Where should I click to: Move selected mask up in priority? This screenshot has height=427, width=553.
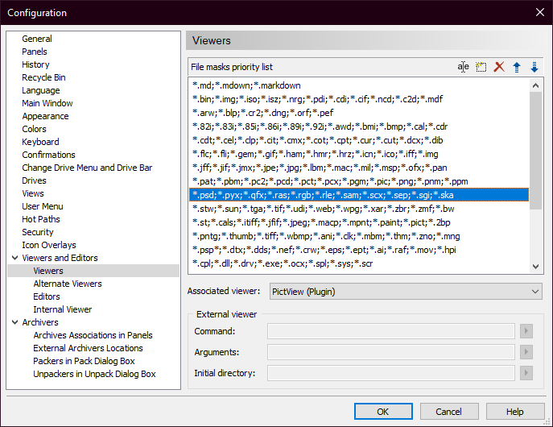pyautogui.click(x=517, y=67)
